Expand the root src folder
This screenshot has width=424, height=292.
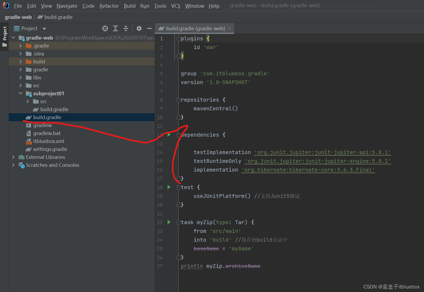(x=20, y=85)
